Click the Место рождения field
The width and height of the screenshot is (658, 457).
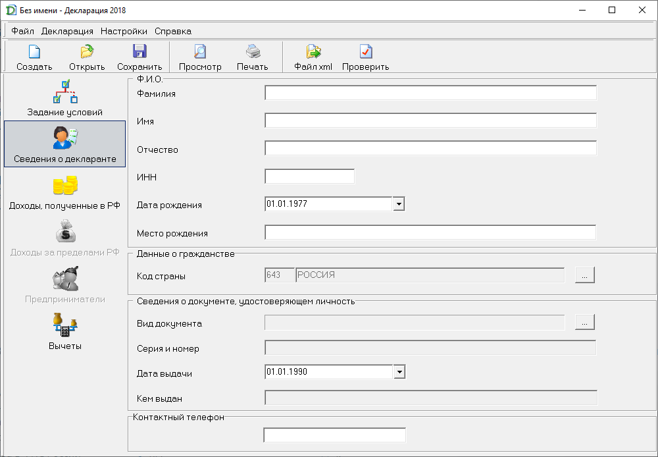click(430, 232)
